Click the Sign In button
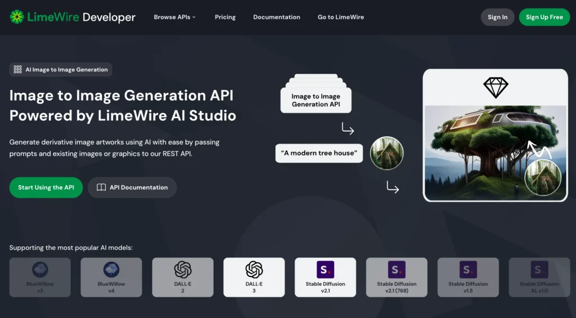The width and height of the screenshot is (576, 318). tap(497, 17)
